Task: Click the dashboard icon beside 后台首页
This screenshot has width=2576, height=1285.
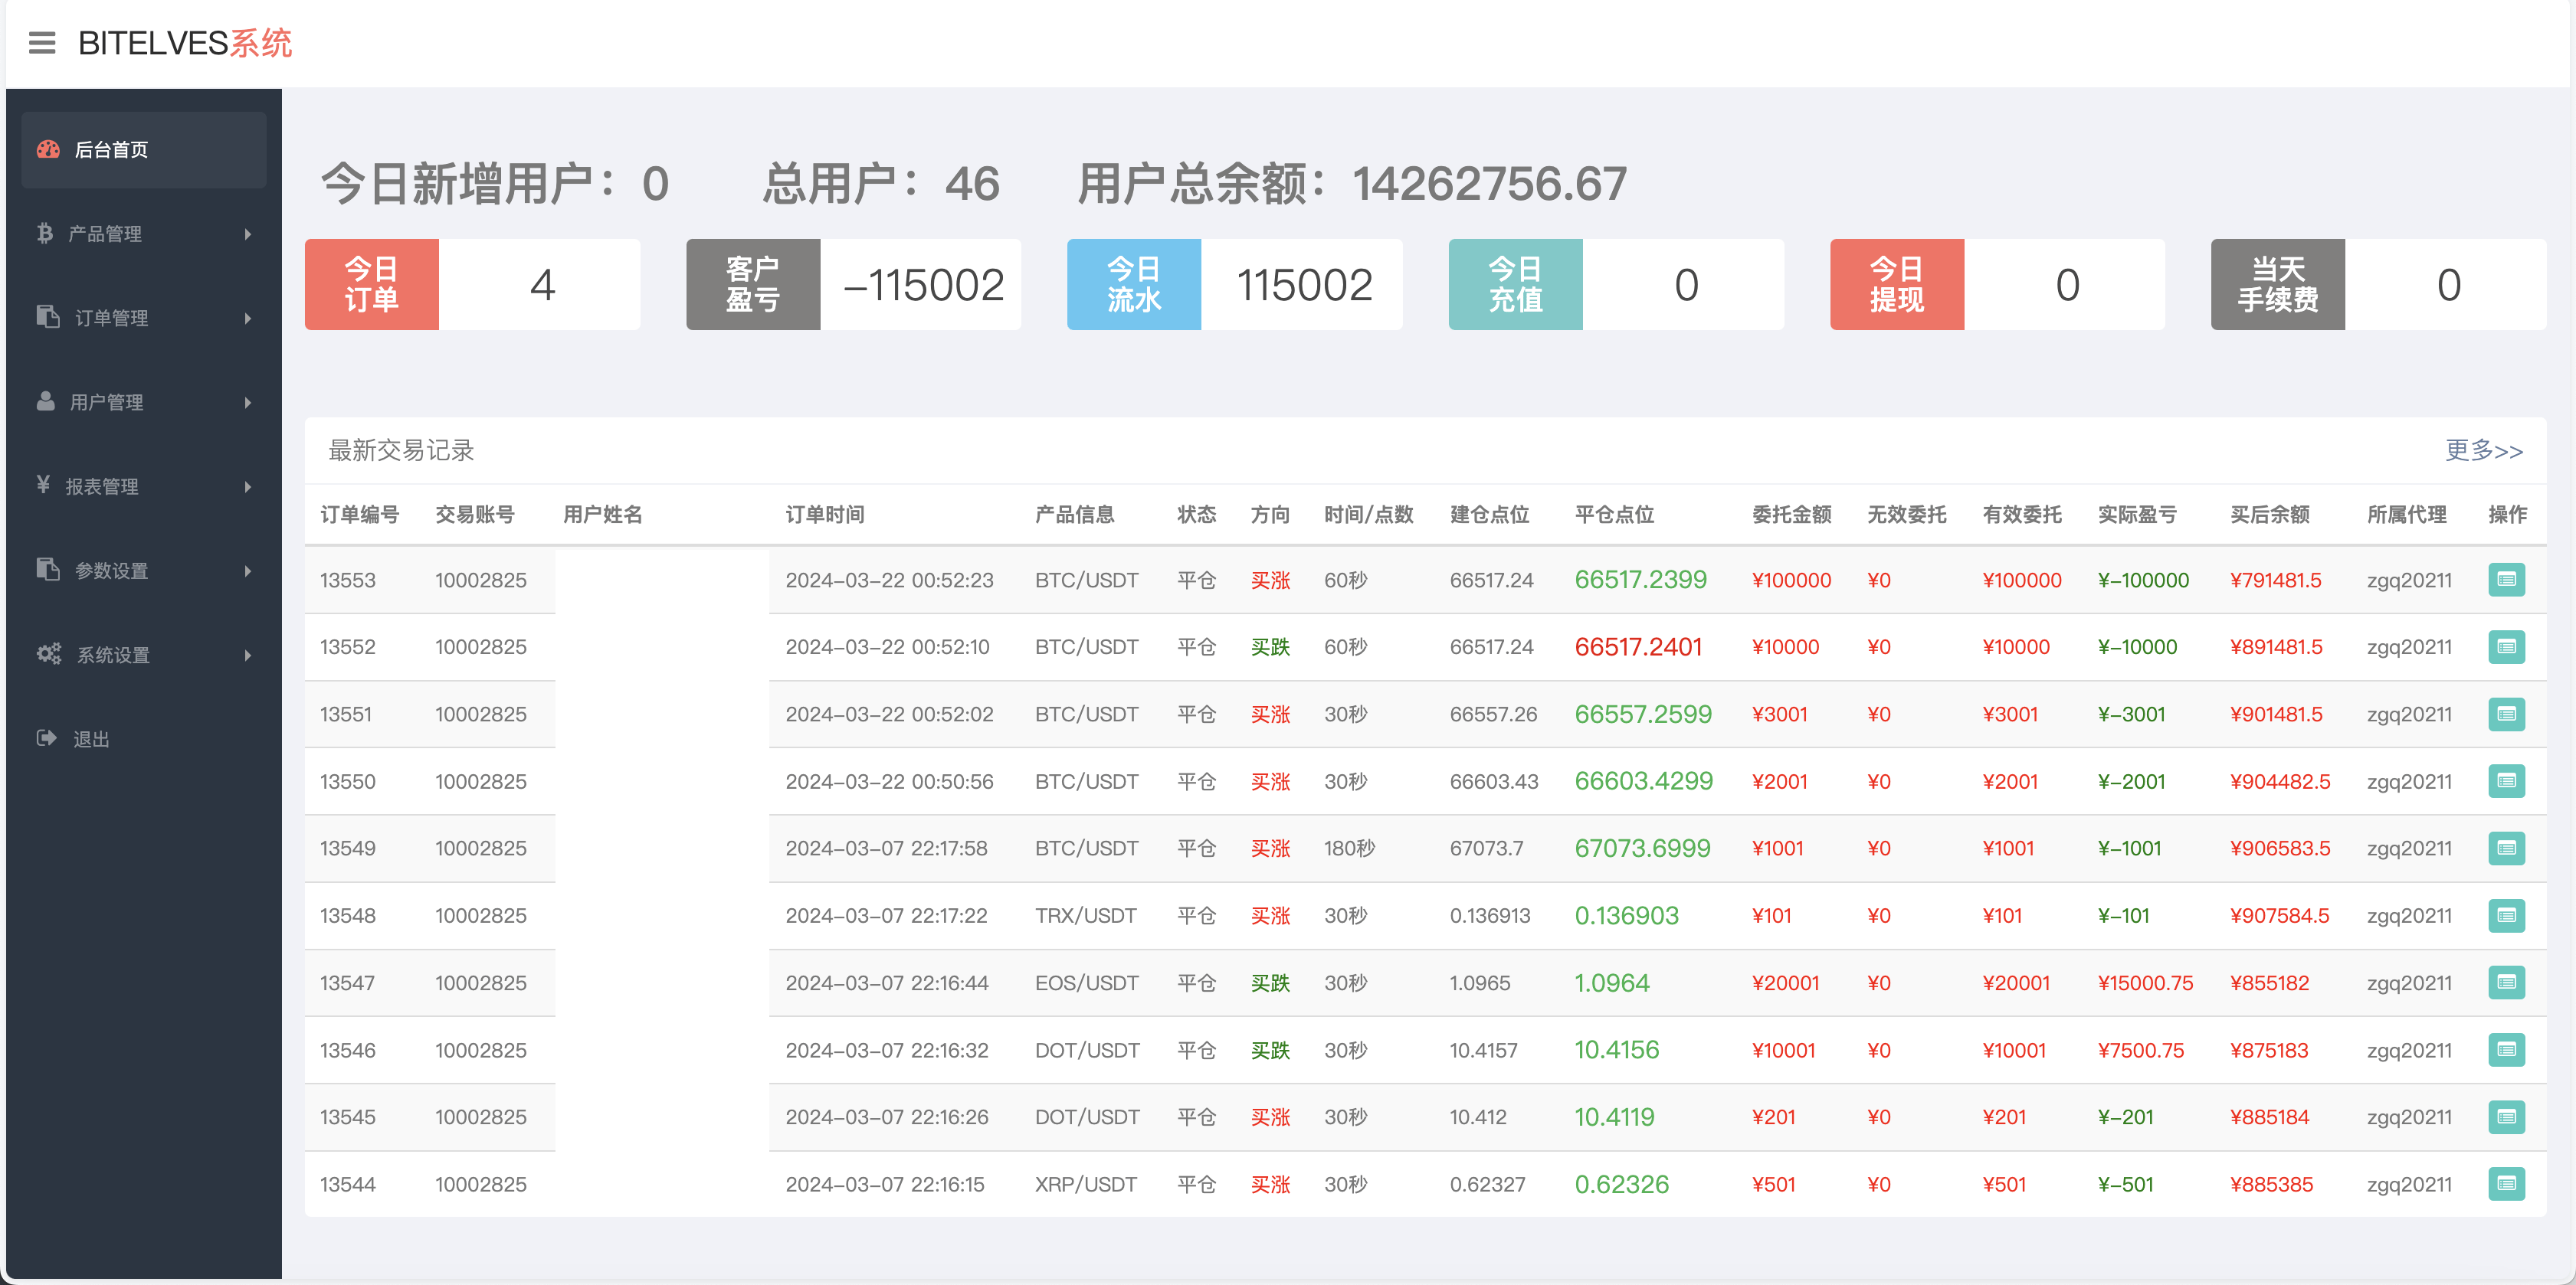Action: (x=48, y=150)
